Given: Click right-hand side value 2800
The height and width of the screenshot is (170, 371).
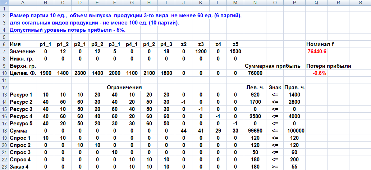Looking at the screenshot, I should click(294, 102).
